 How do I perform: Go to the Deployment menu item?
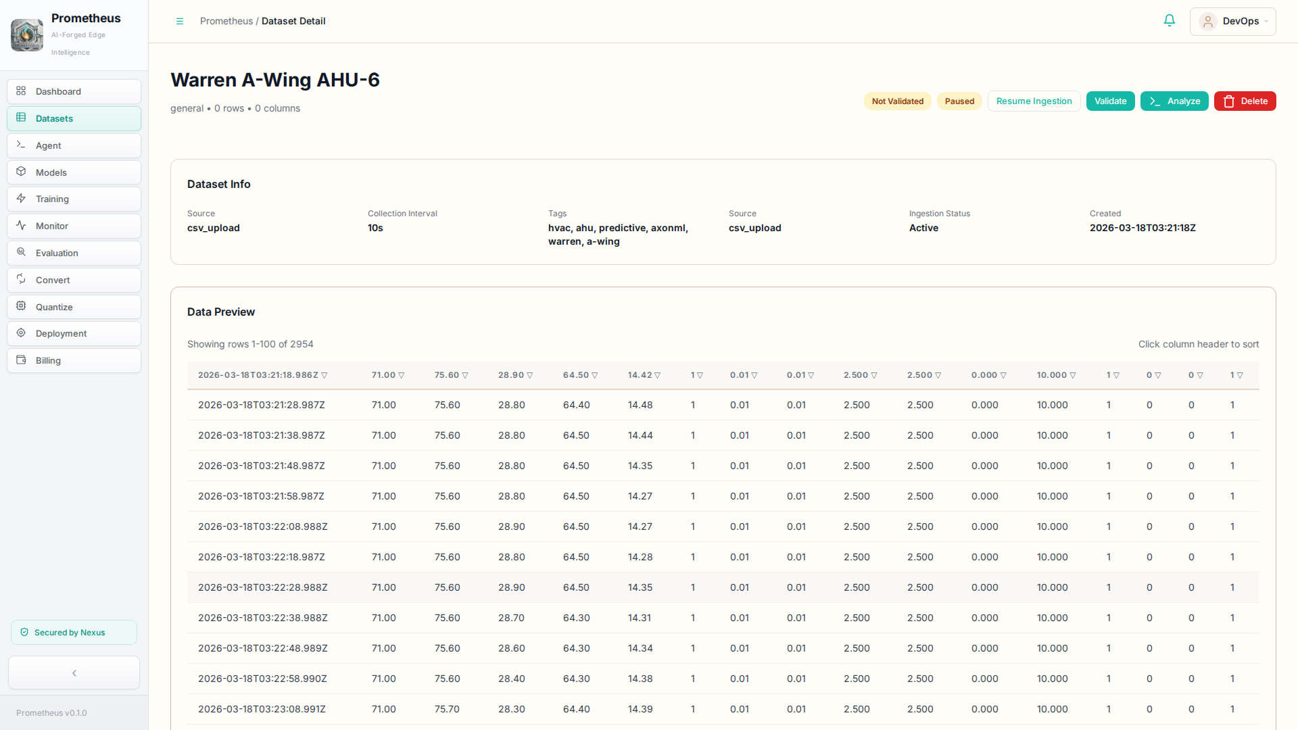[x=74, y=333]
